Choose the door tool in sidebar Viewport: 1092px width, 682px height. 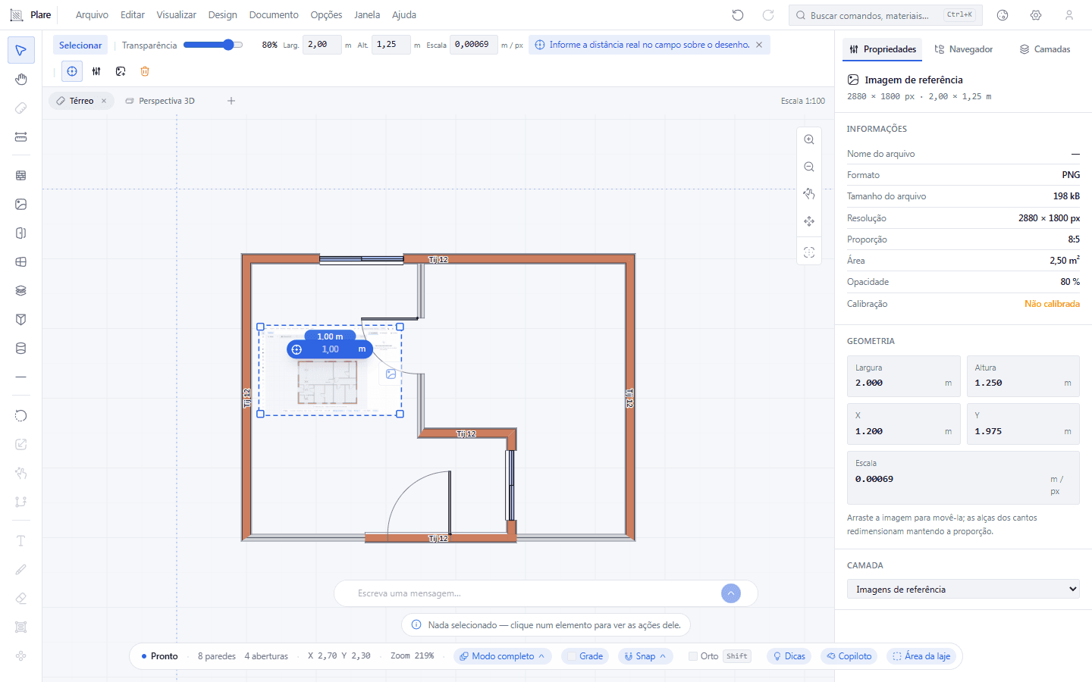click(21, 233)
